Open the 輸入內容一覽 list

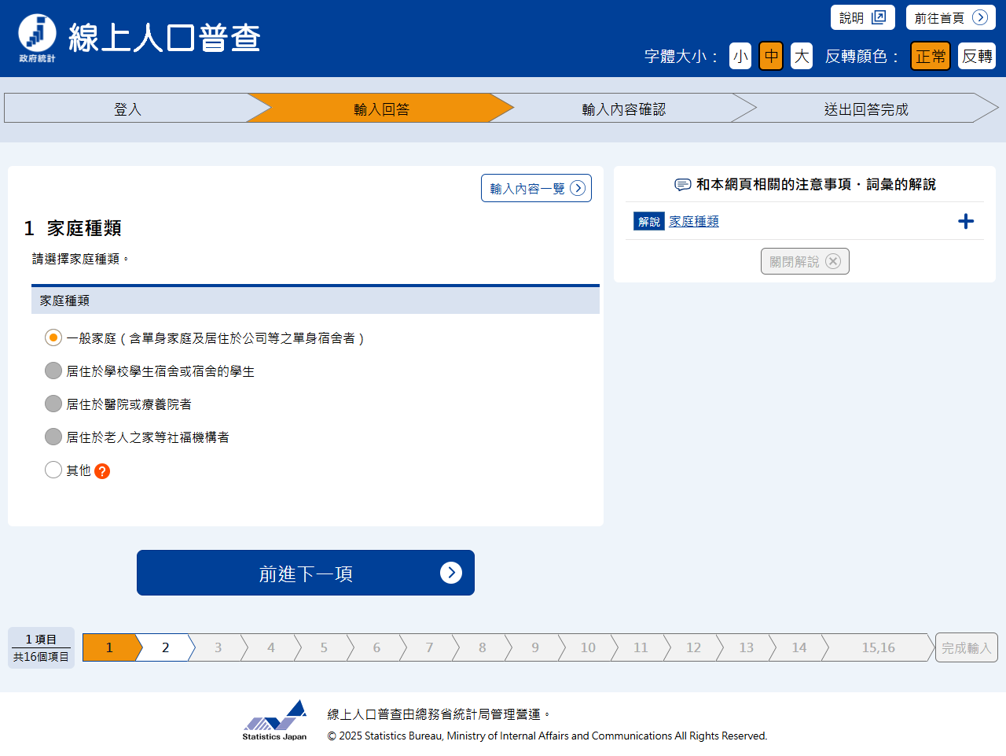tap(536, 188)
